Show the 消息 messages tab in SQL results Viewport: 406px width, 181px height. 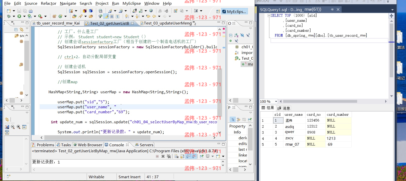click(x=284, y=108)
